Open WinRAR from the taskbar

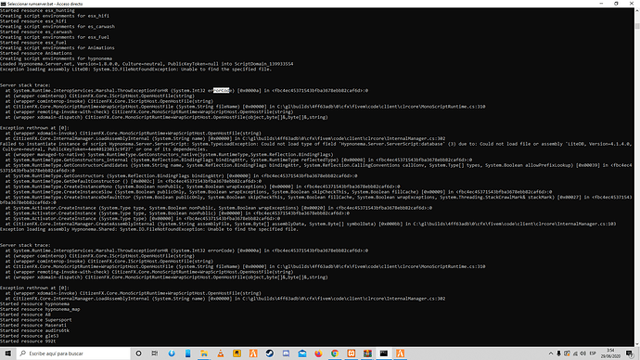[x=367, y=354]
